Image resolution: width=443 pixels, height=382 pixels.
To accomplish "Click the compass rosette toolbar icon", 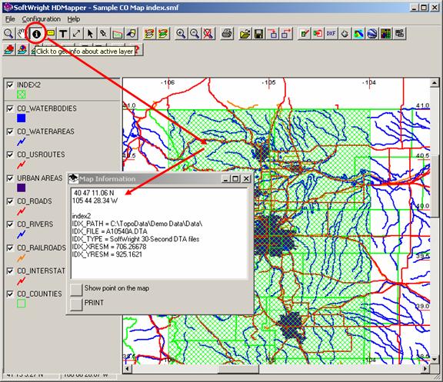I will (345, 34).
